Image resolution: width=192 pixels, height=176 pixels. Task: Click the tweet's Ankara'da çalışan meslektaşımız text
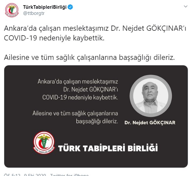click(x=56, y=28)
